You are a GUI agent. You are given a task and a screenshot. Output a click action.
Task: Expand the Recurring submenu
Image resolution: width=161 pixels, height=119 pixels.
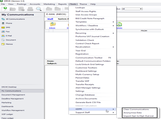coord(92,33)
